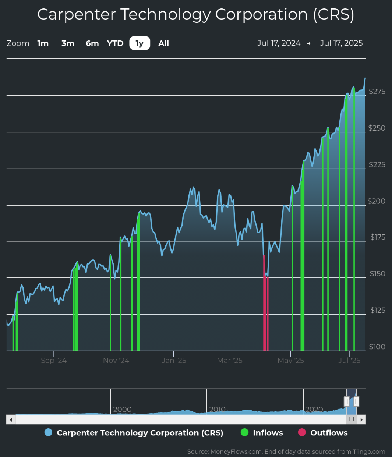Click the May '25 axis label

[x=291, y=361]
